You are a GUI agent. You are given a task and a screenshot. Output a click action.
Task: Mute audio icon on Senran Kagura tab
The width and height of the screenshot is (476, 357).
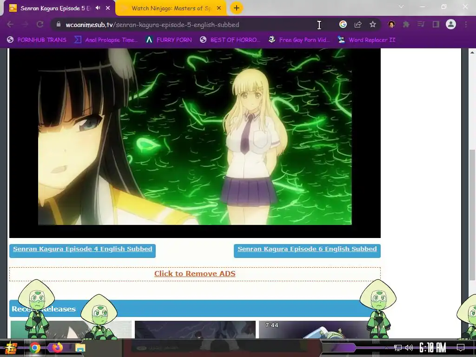click(x=98, y=8)
